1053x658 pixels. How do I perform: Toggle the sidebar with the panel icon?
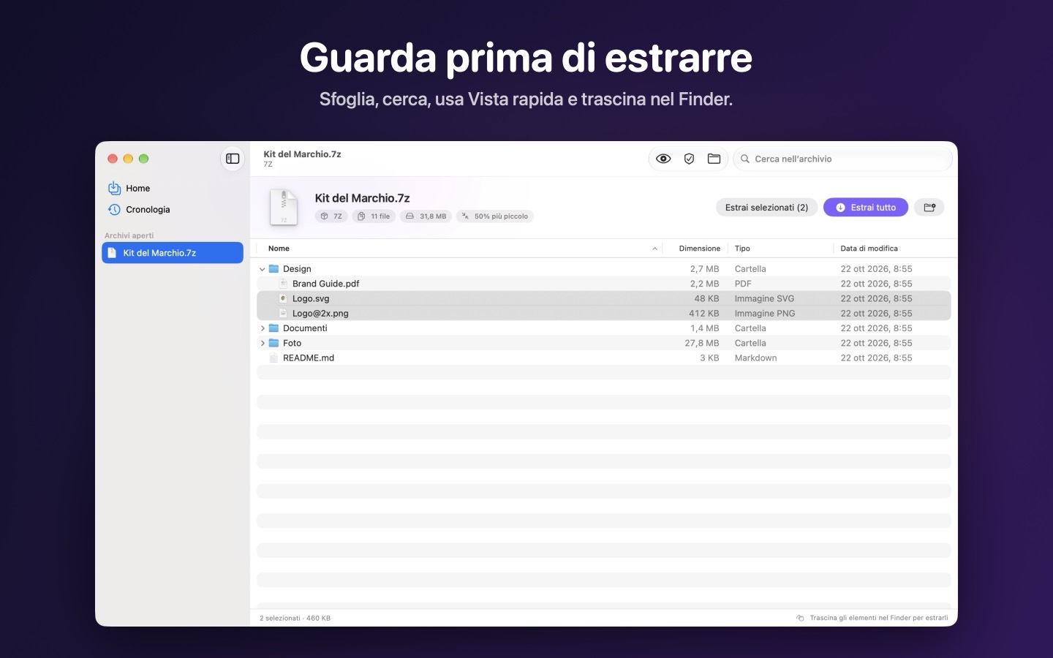click(x=233, y=159)
